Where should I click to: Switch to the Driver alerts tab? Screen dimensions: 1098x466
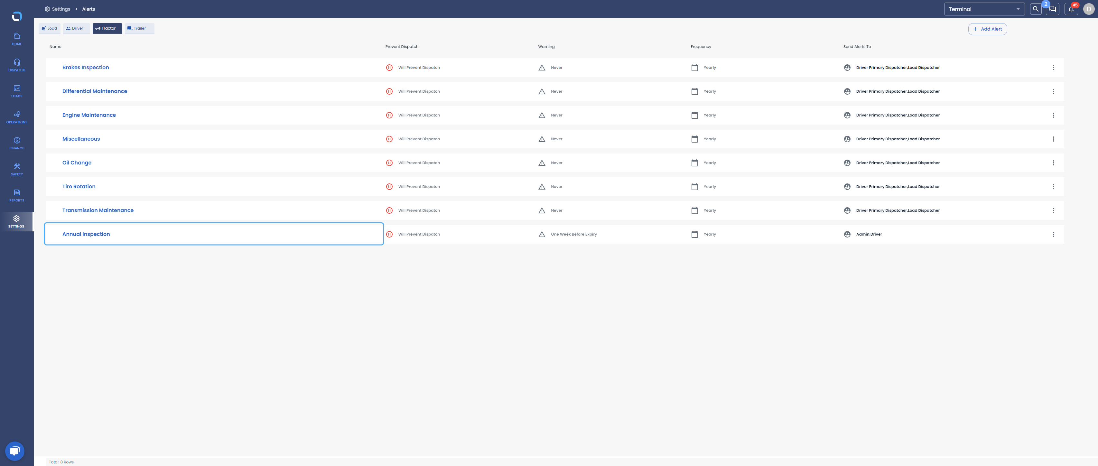[x=76, y=28]
